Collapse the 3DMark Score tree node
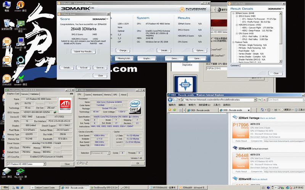Screen dimensions: 305x190 pos(233,13)
